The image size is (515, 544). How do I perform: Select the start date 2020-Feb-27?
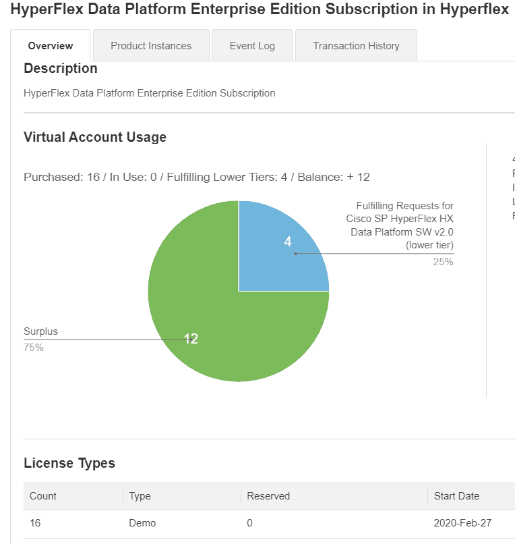click(462, 523)
